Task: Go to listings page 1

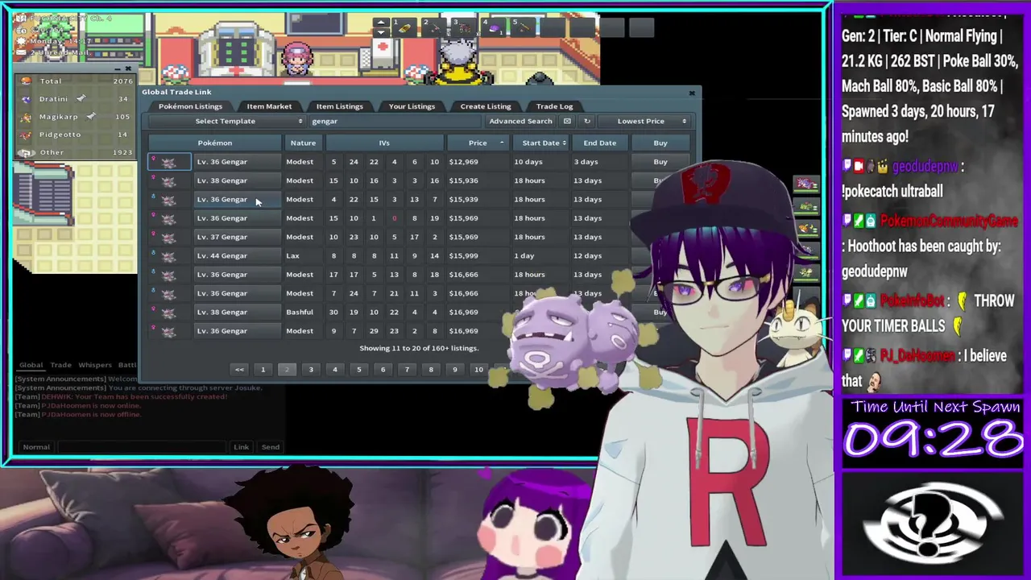Action: [x=263, y=370]
